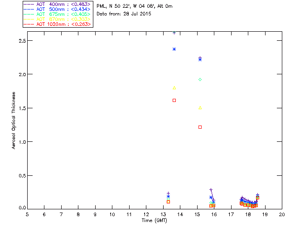The width and height of the screenshot is (290, 232).
Task: Click the Aerosol Optical Thickness axis label
Action: (14, 121)
